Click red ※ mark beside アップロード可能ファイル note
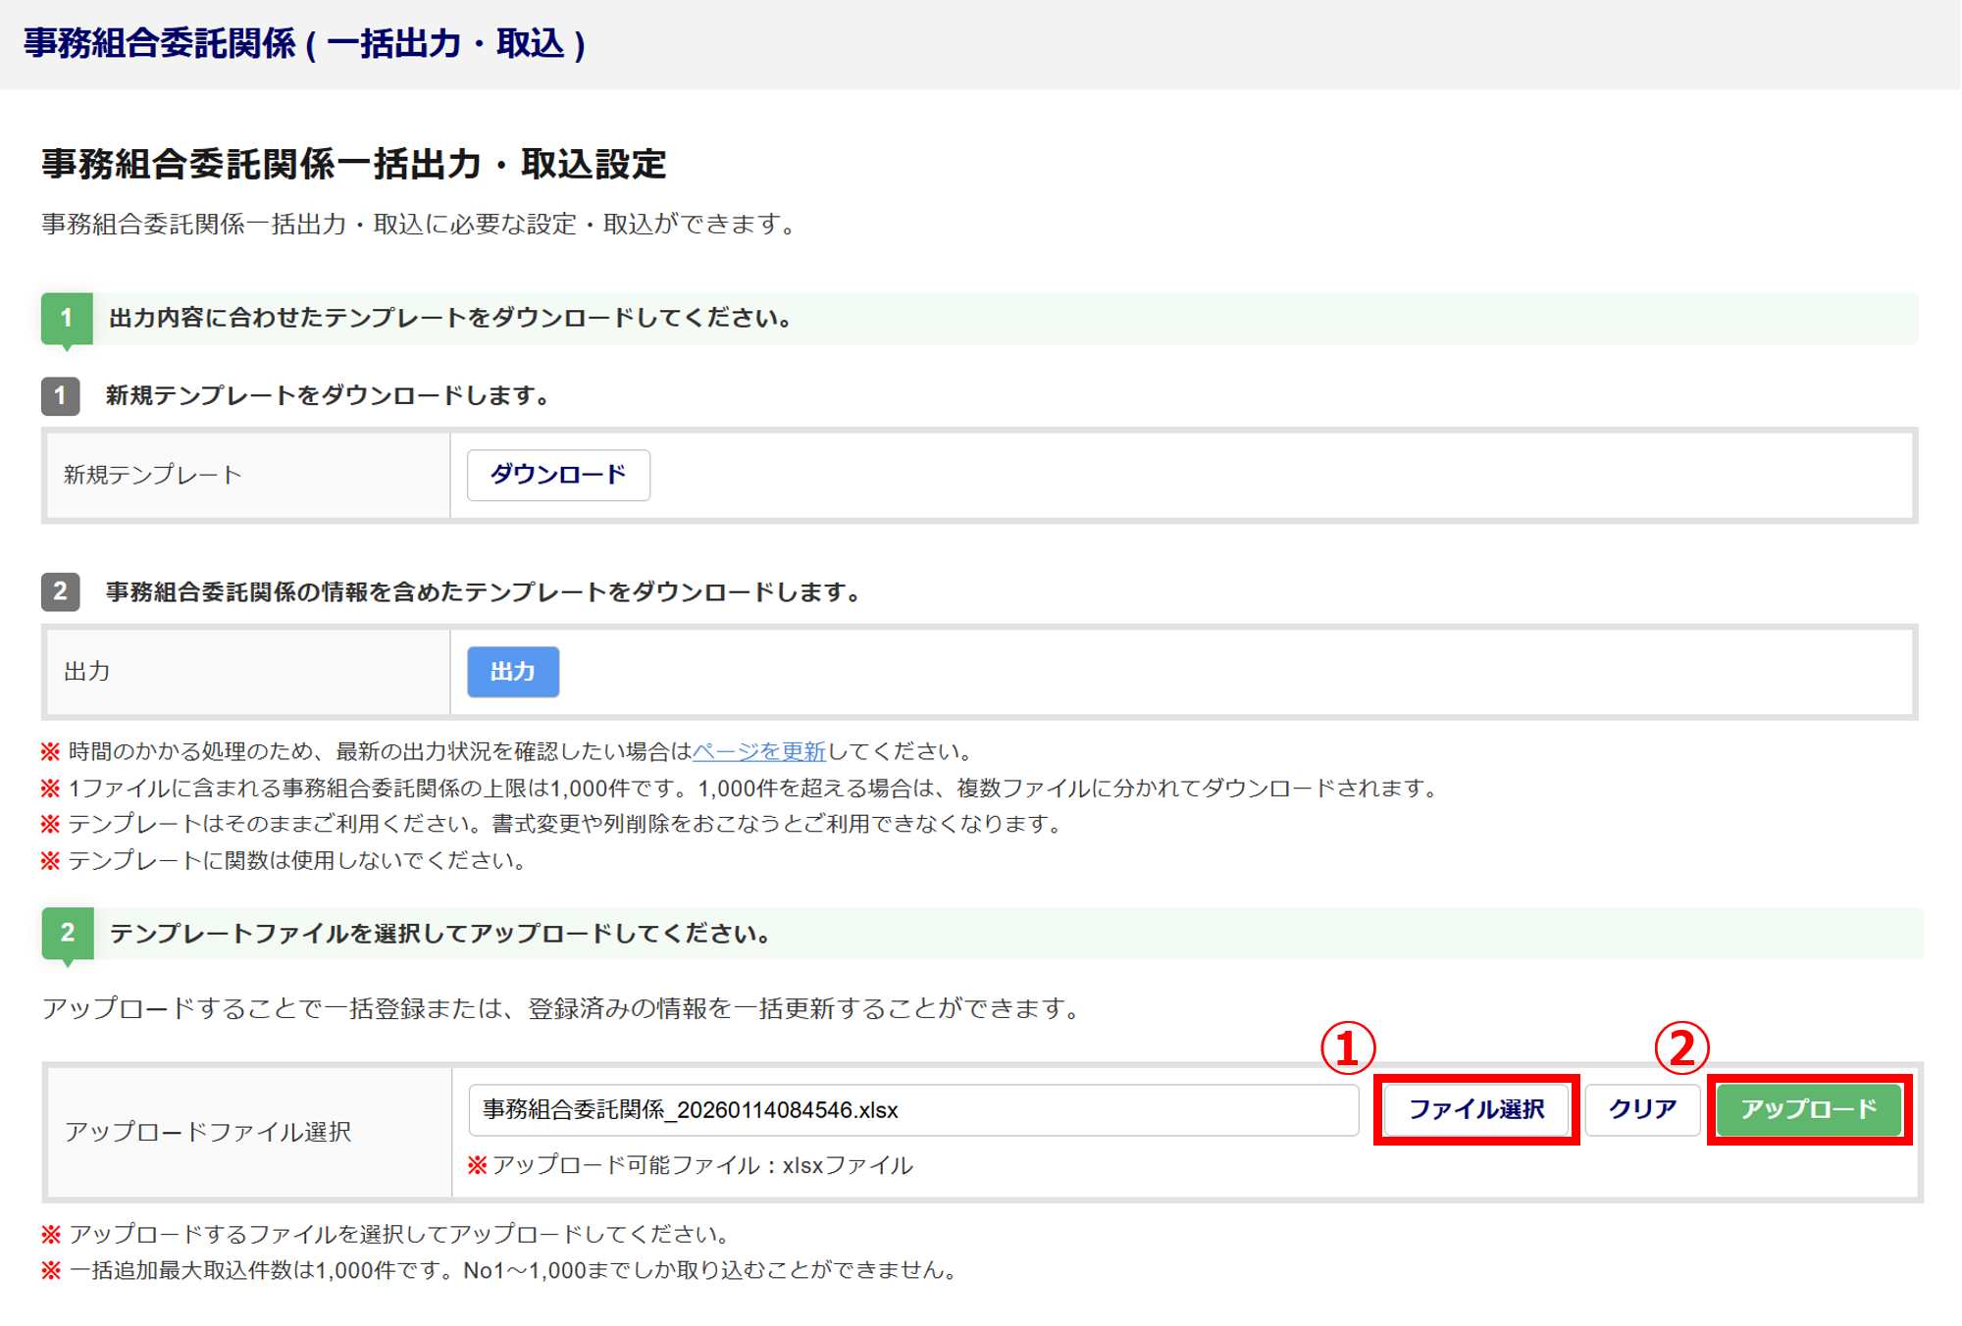 point(478,1165)
